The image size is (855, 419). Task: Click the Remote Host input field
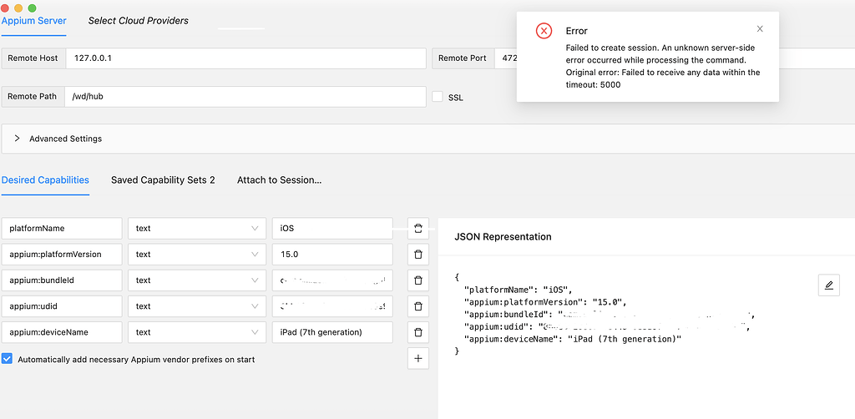(245, 58)
